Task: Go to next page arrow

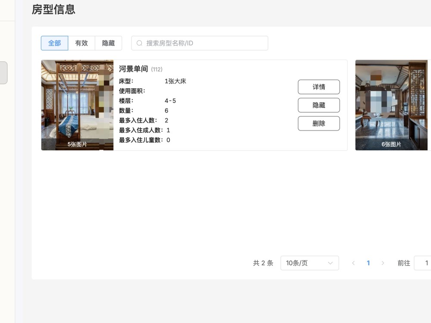Action: 383,263
